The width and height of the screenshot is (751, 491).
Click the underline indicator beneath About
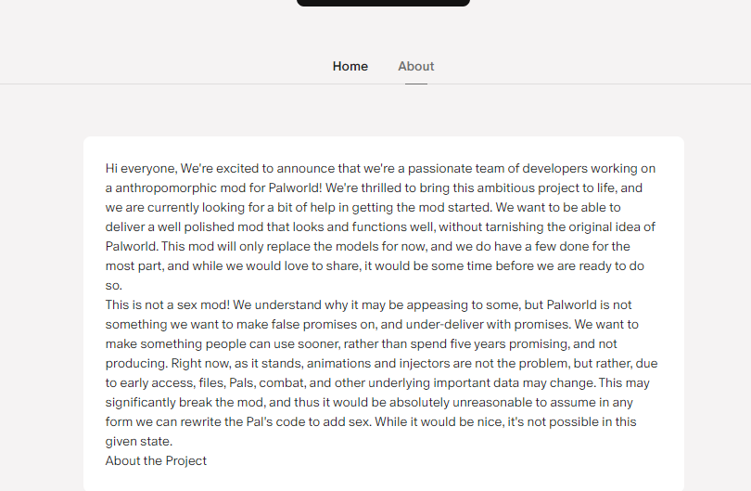416,84
